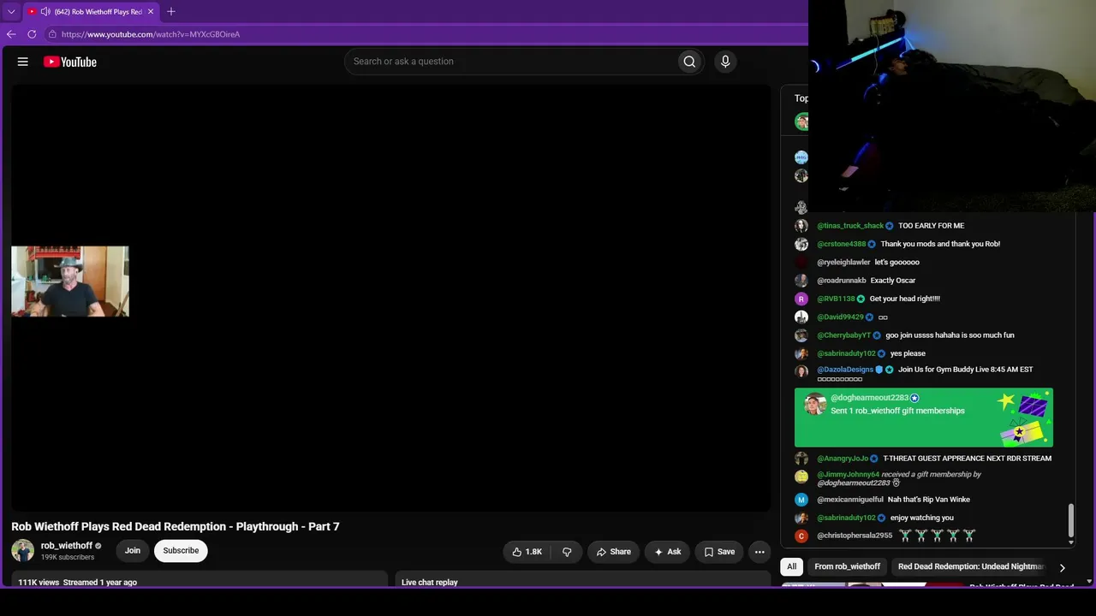Click the live chat scrollbar thumb

point(1070,521)
